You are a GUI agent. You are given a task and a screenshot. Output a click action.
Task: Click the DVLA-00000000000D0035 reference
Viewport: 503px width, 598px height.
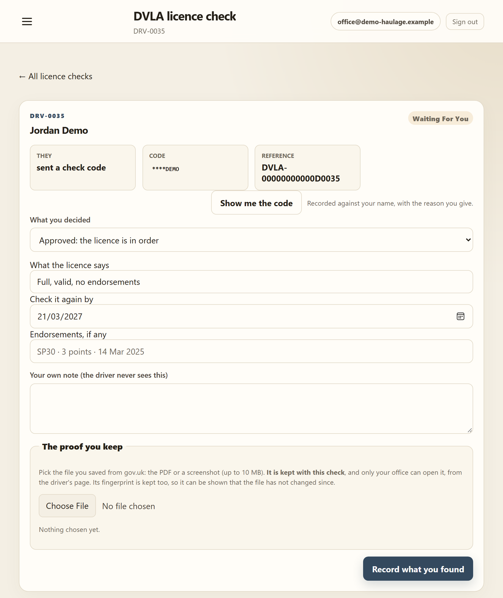(301, 173)
